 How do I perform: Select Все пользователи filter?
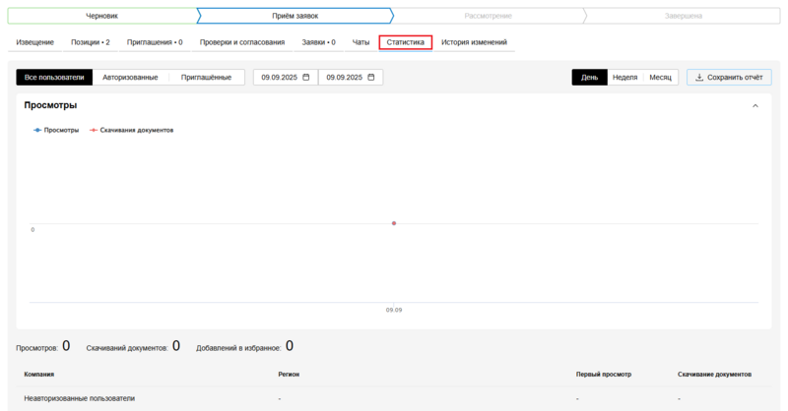tap(54, 77)
